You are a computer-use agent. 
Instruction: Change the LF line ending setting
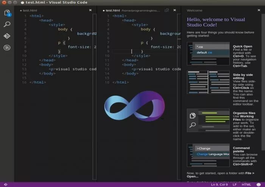[235, 184]
